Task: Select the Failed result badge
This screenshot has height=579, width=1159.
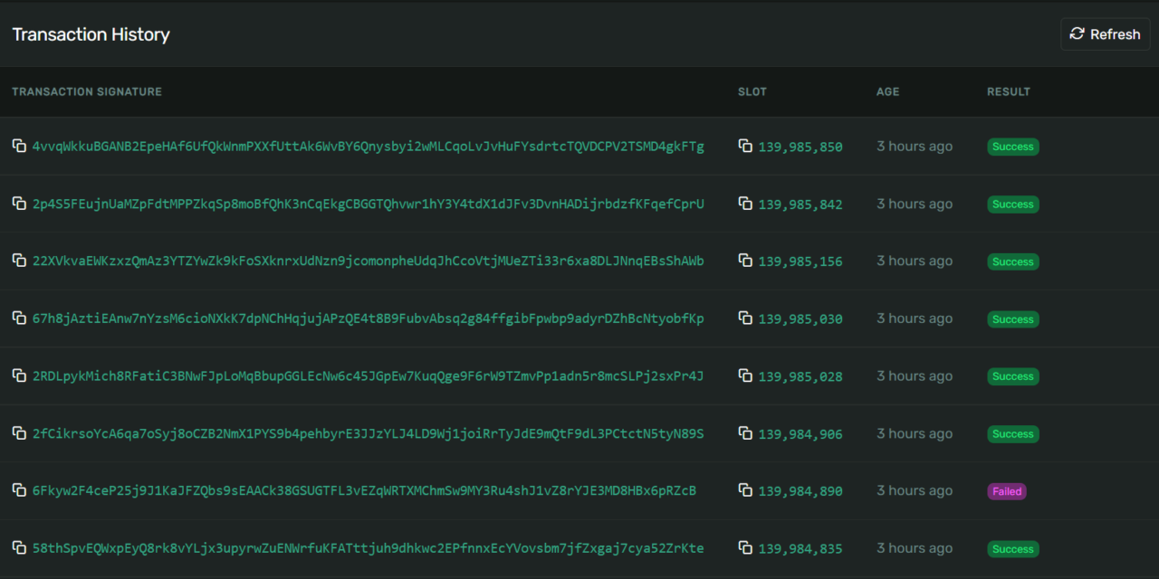Action: tap(1006, 490)
